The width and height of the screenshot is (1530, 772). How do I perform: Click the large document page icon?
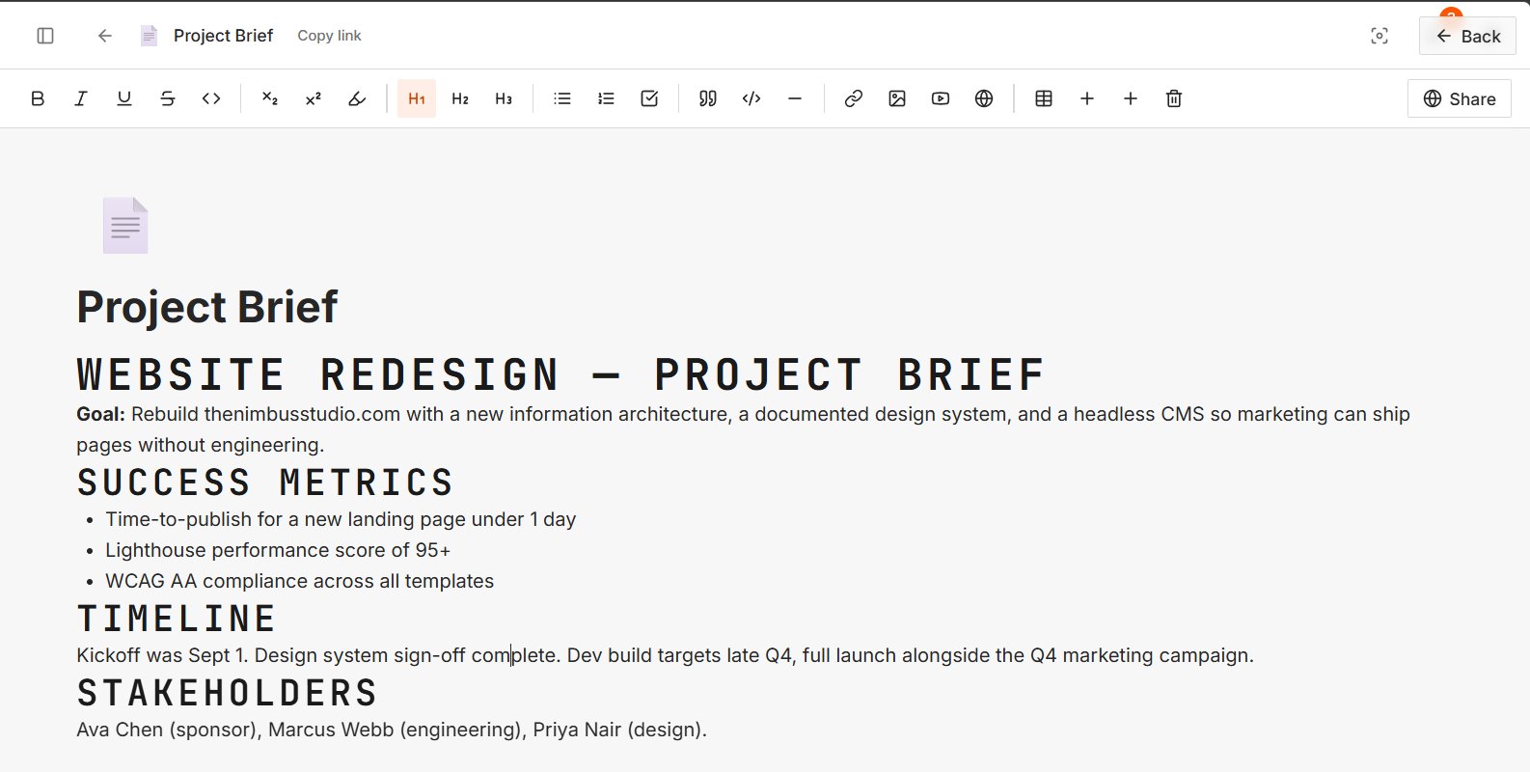coord(125,226)
